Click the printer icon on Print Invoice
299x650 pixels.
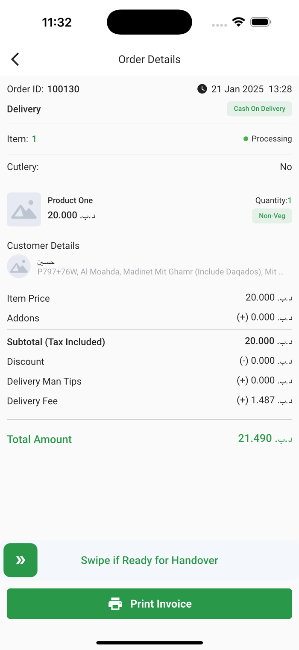point(115,604)
